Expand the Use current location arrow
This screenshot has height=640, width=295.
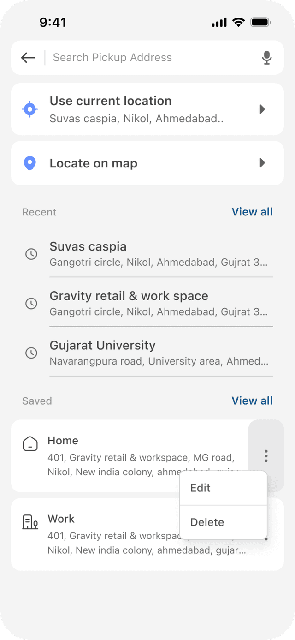[262, 109]
